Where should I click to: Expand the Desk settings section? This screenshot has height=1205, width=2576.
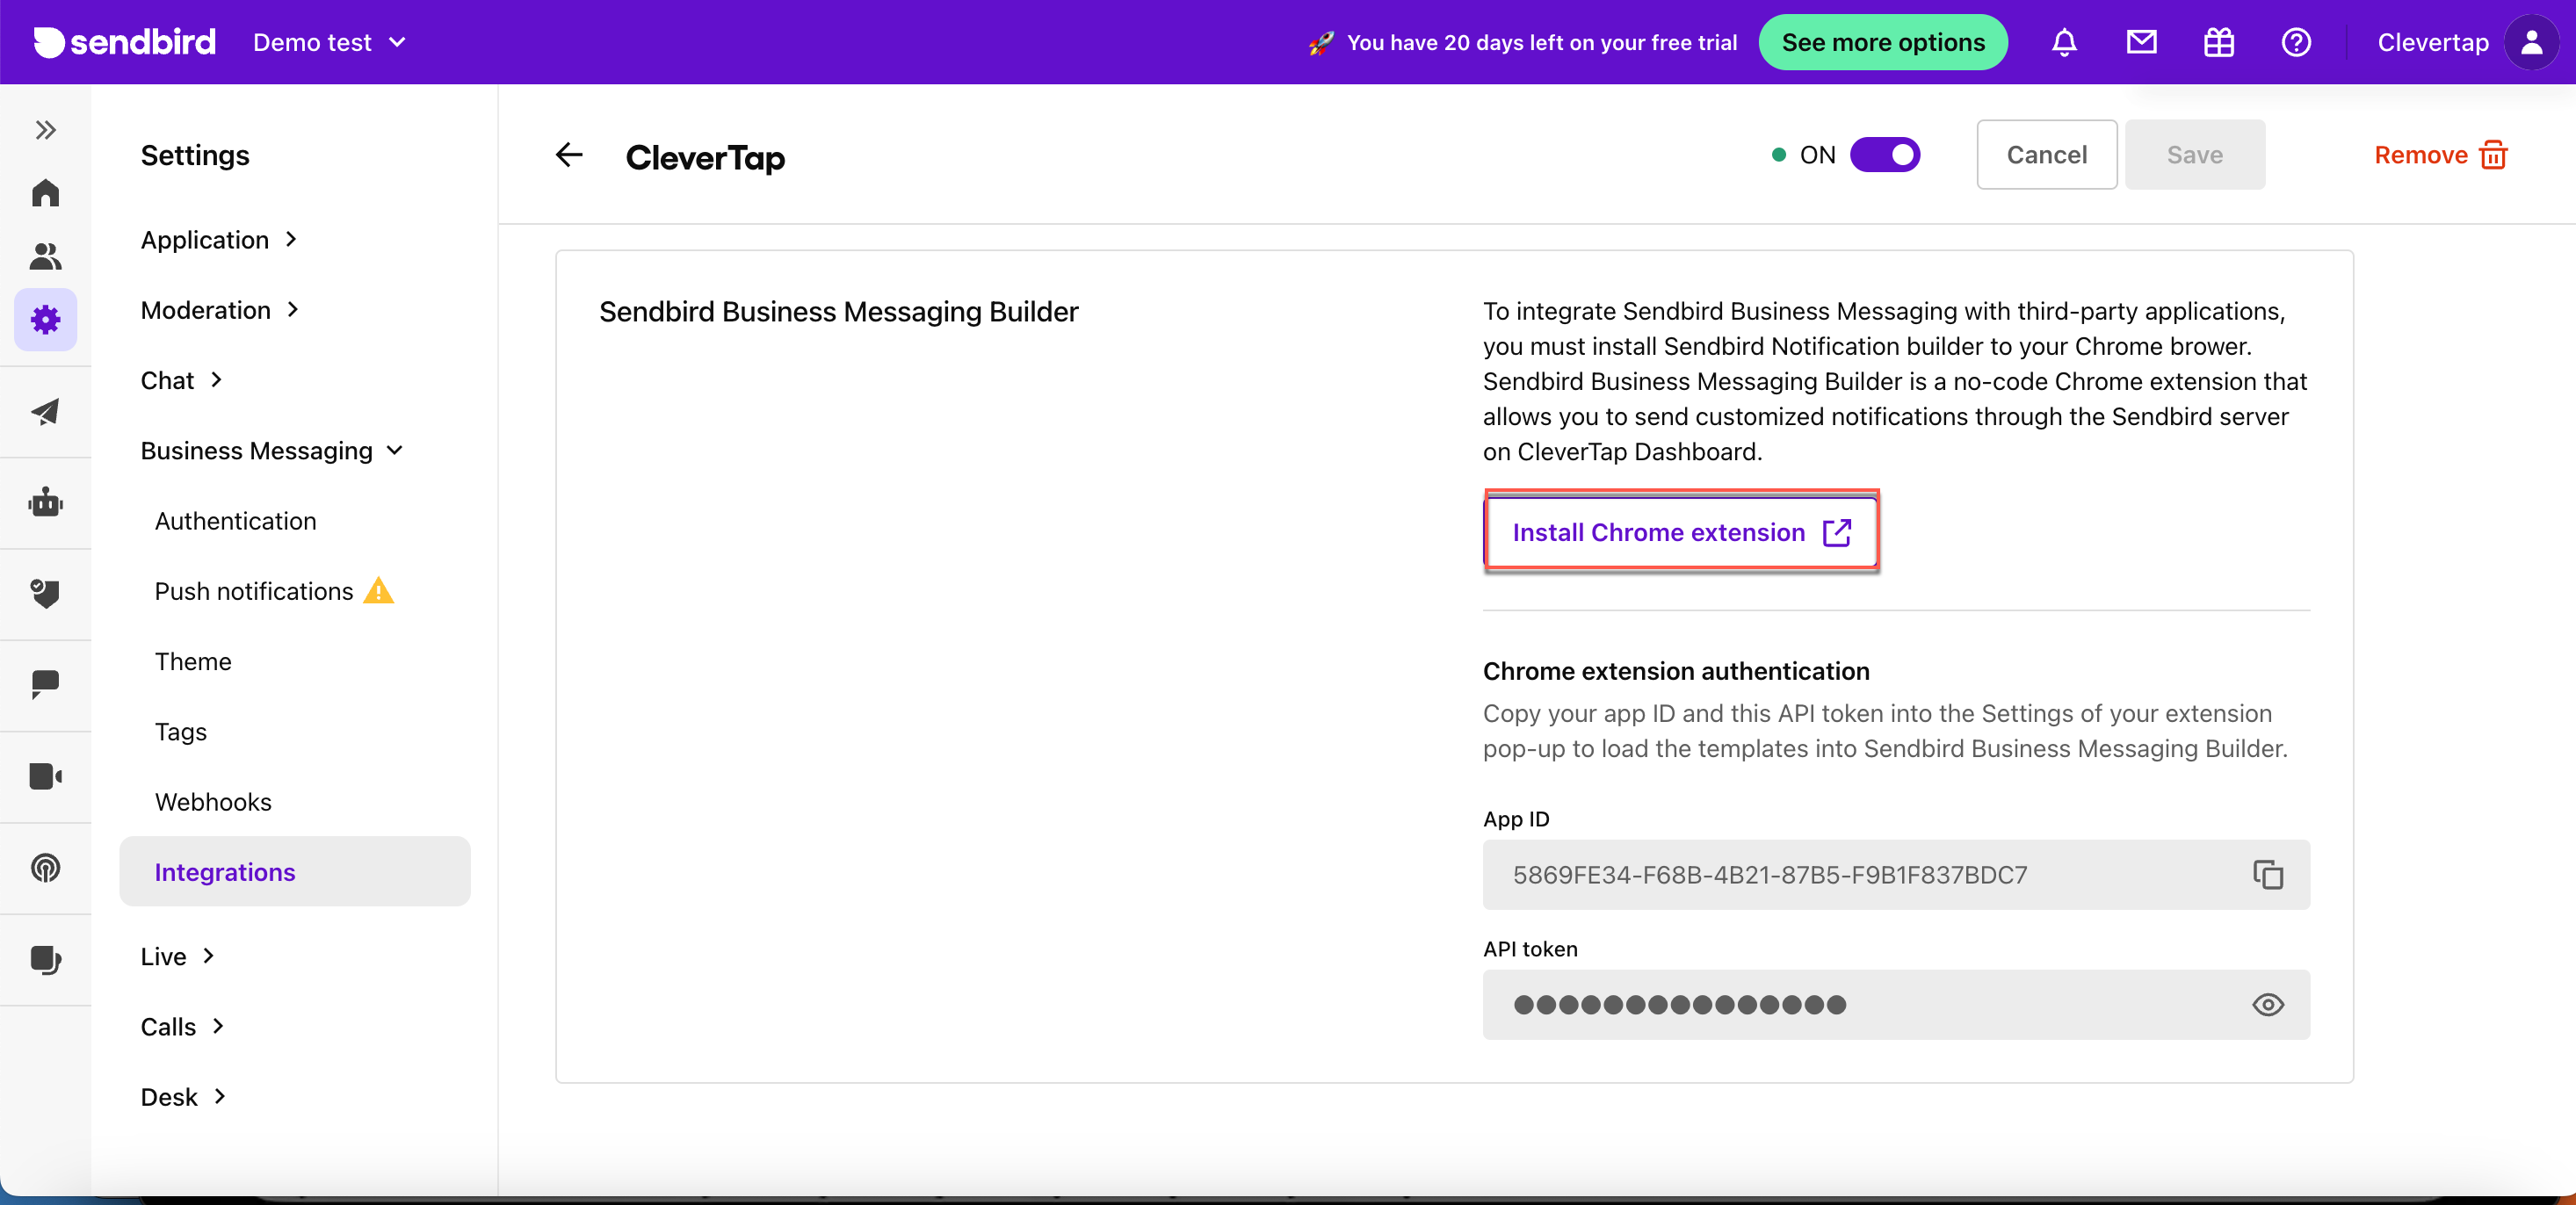(183, 1097)
